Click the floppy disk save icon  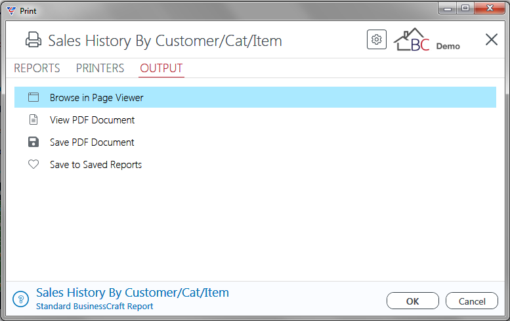point(33,142)
